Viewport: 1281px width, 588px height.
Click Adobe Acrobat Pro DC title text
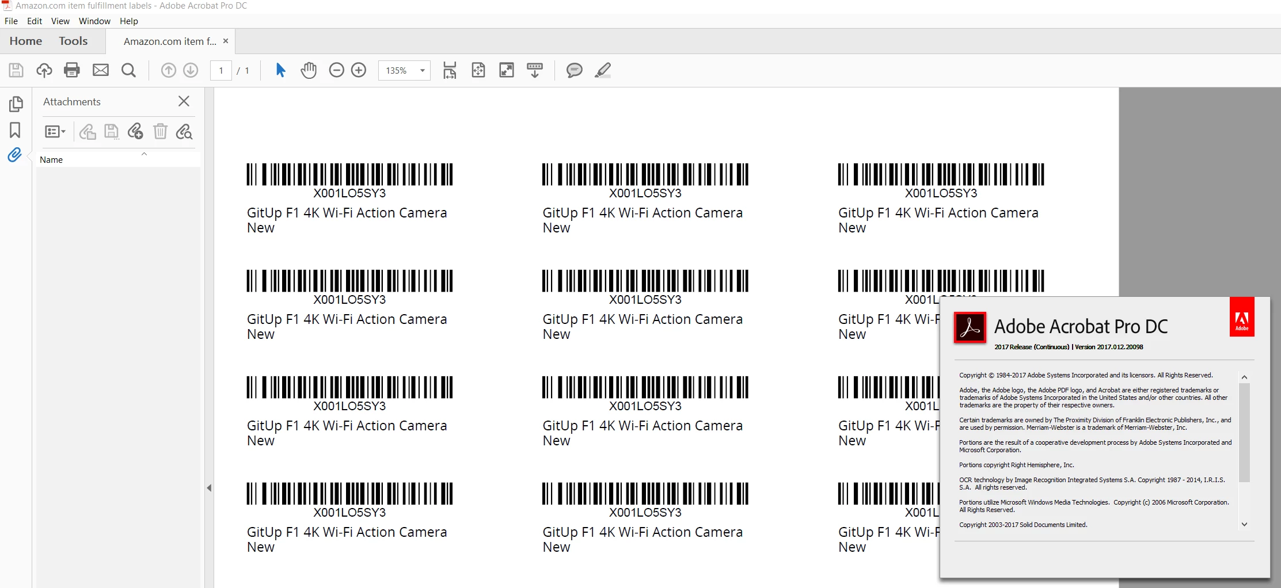[x=1081, y=326]
